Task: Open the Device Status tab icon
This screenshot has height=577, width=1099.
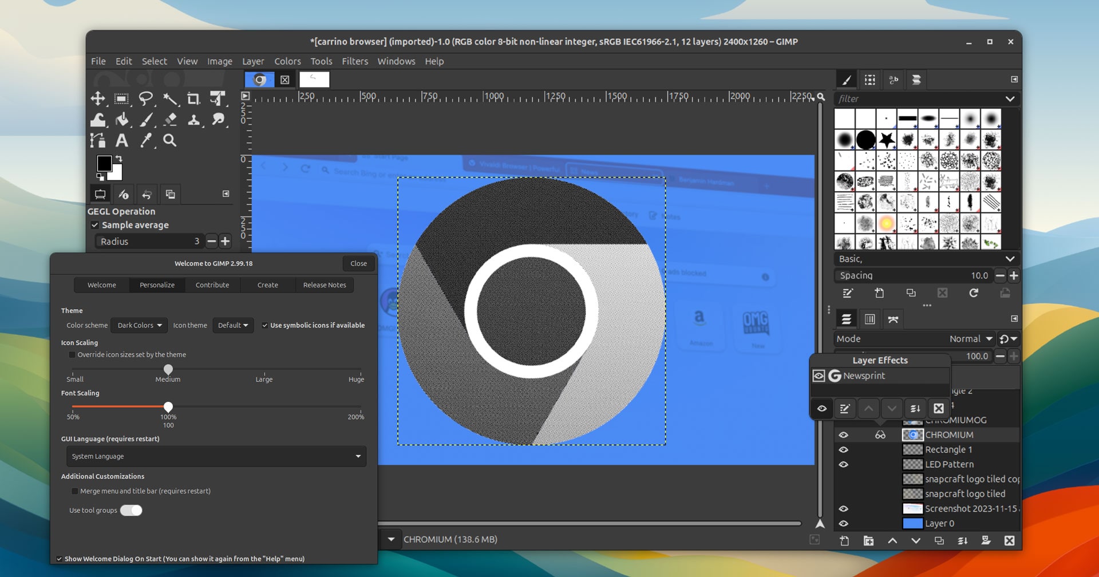Action: 124,195
